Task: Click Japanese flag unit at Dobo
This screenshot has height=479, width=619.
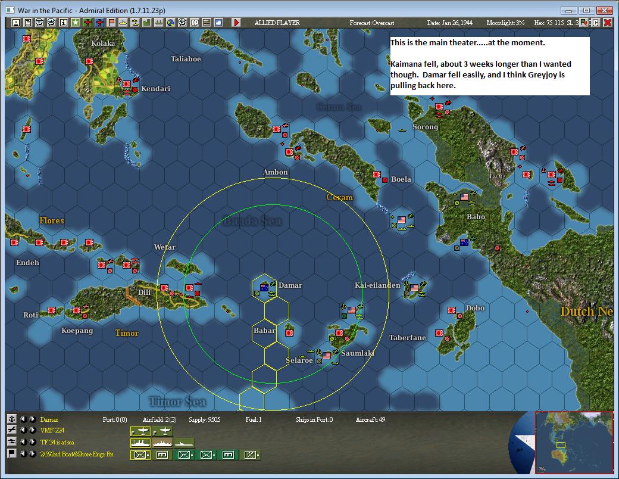Action: [452, 310]
